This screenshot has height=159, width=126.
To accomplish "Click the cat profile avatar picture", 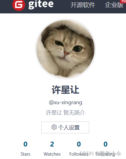I will pyautogui.click(x=65, y=49).
